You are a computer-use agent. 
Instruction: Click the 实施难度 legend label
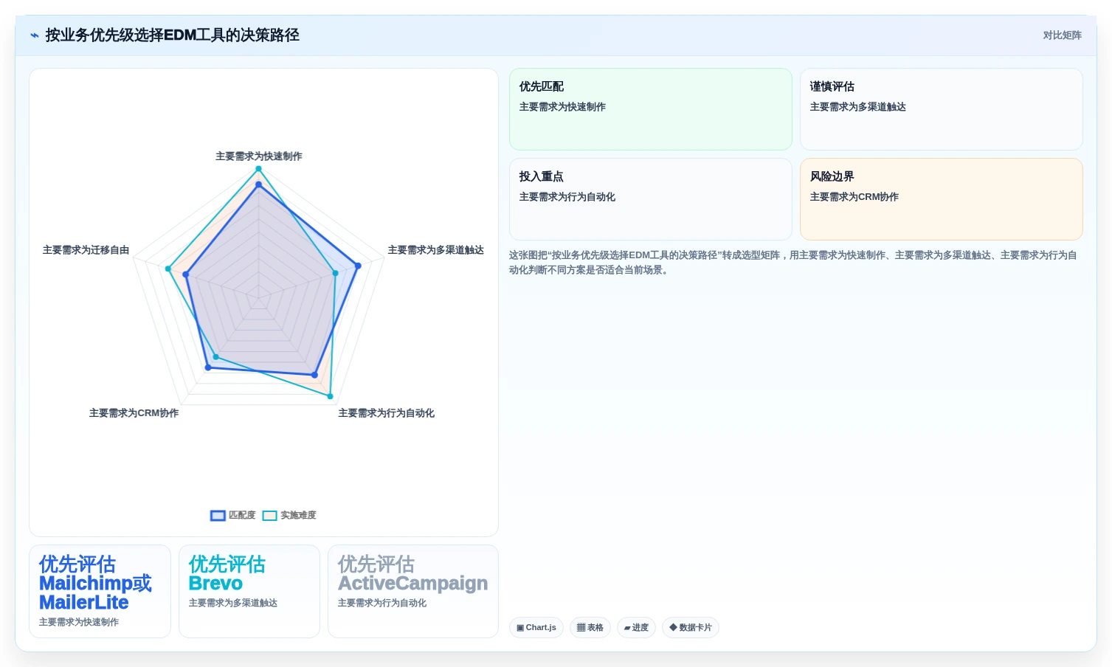(x=298, y=516)
